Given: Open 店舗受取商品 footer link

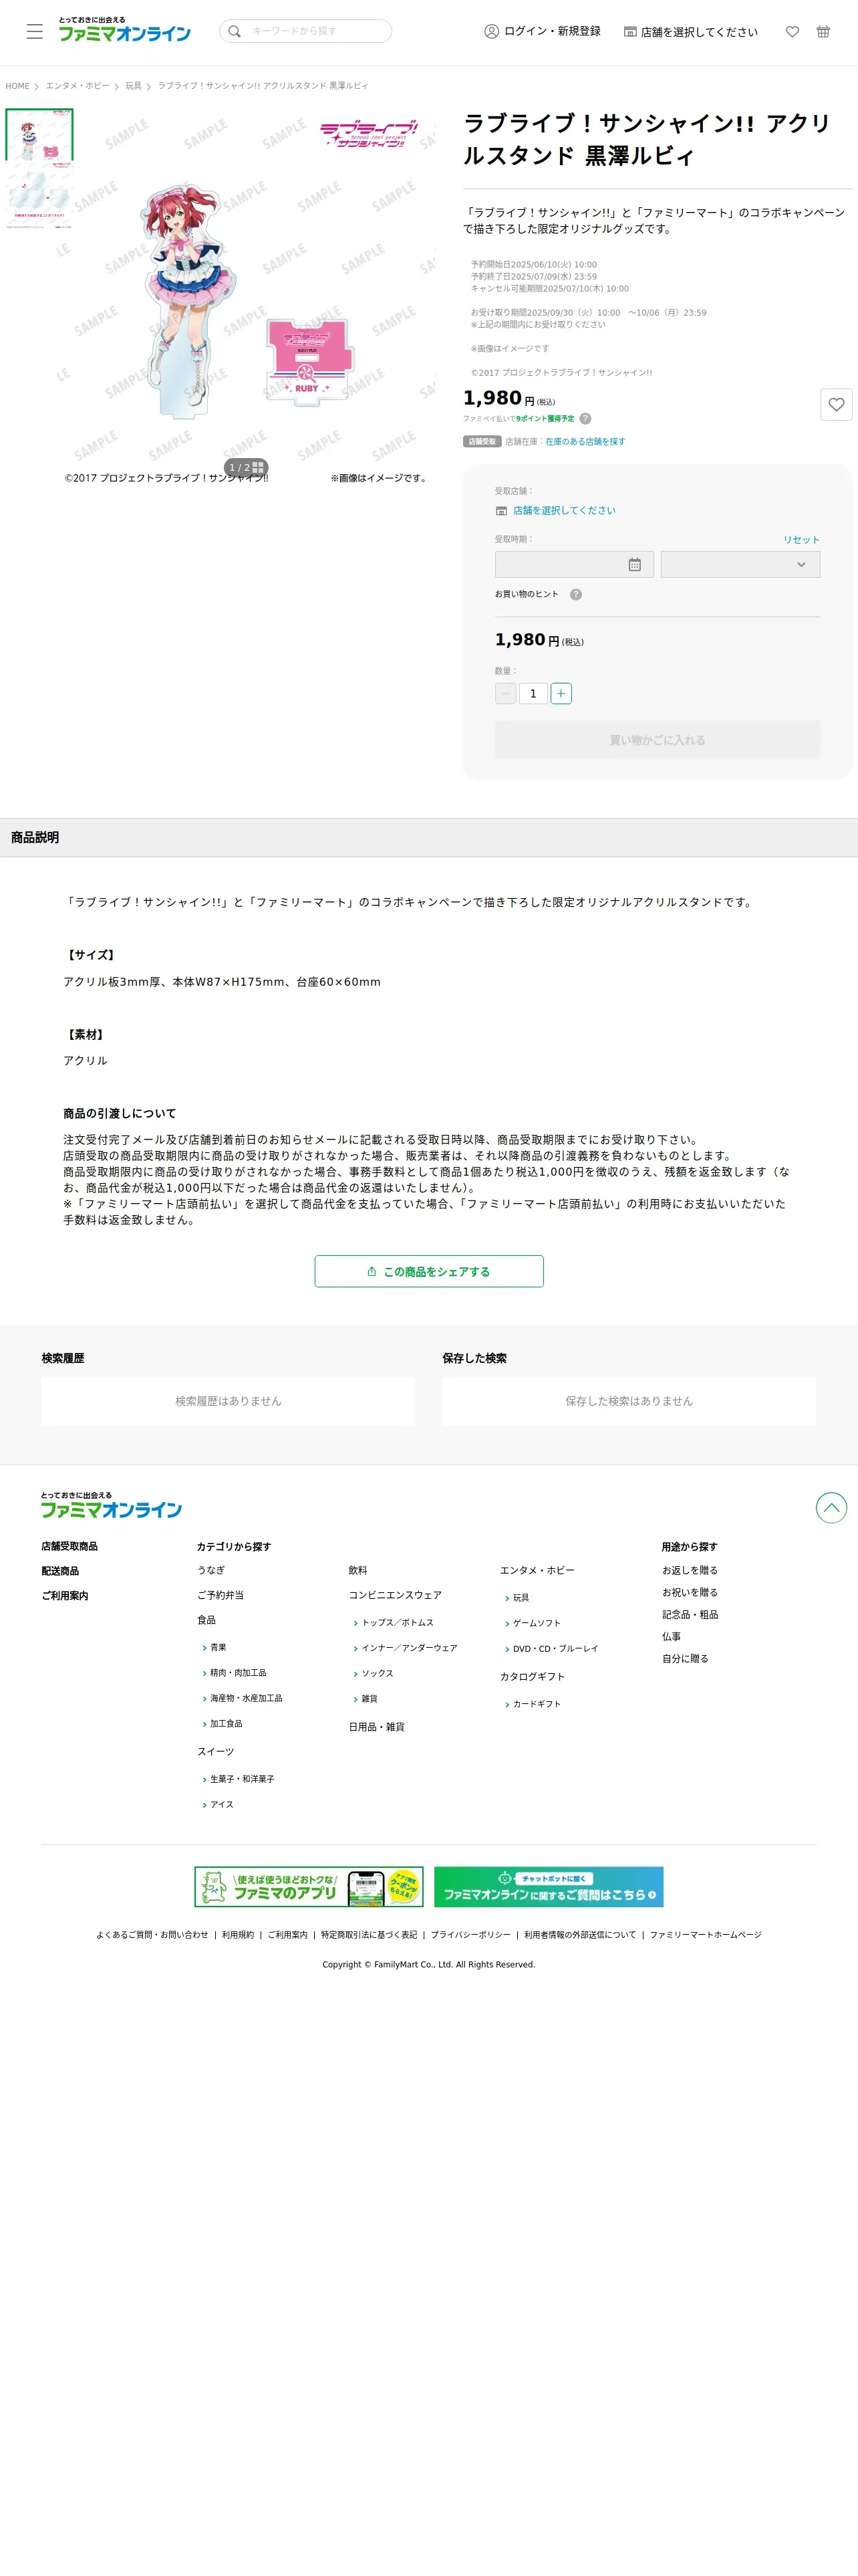Looking at the screenshot, I should coord(69,1546).
